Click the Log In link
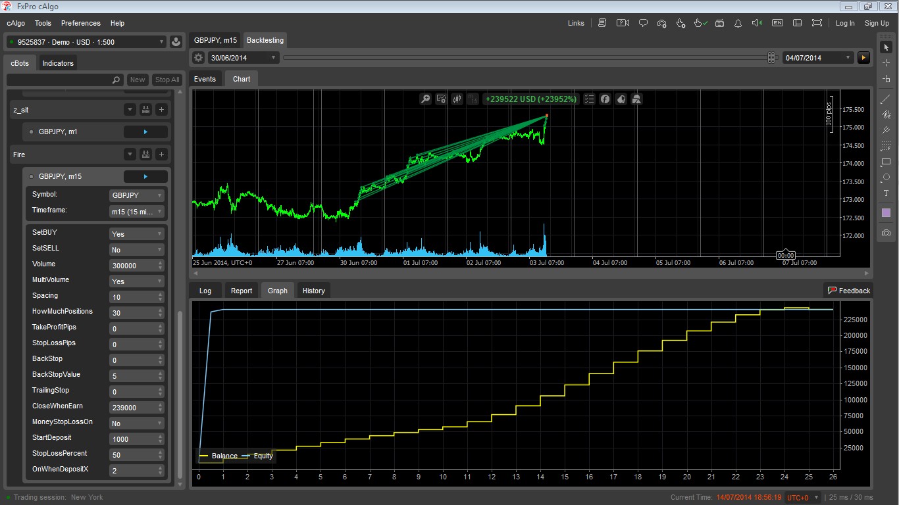The width and height of the screenshot is (899, 505). tap(845, 23)
